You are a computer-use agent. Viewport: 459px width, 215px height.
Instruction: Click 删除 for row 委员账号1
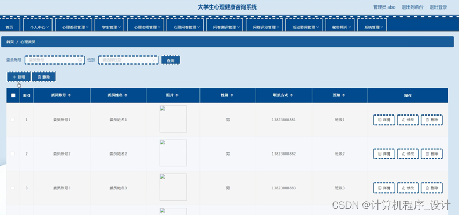[432, 120]
